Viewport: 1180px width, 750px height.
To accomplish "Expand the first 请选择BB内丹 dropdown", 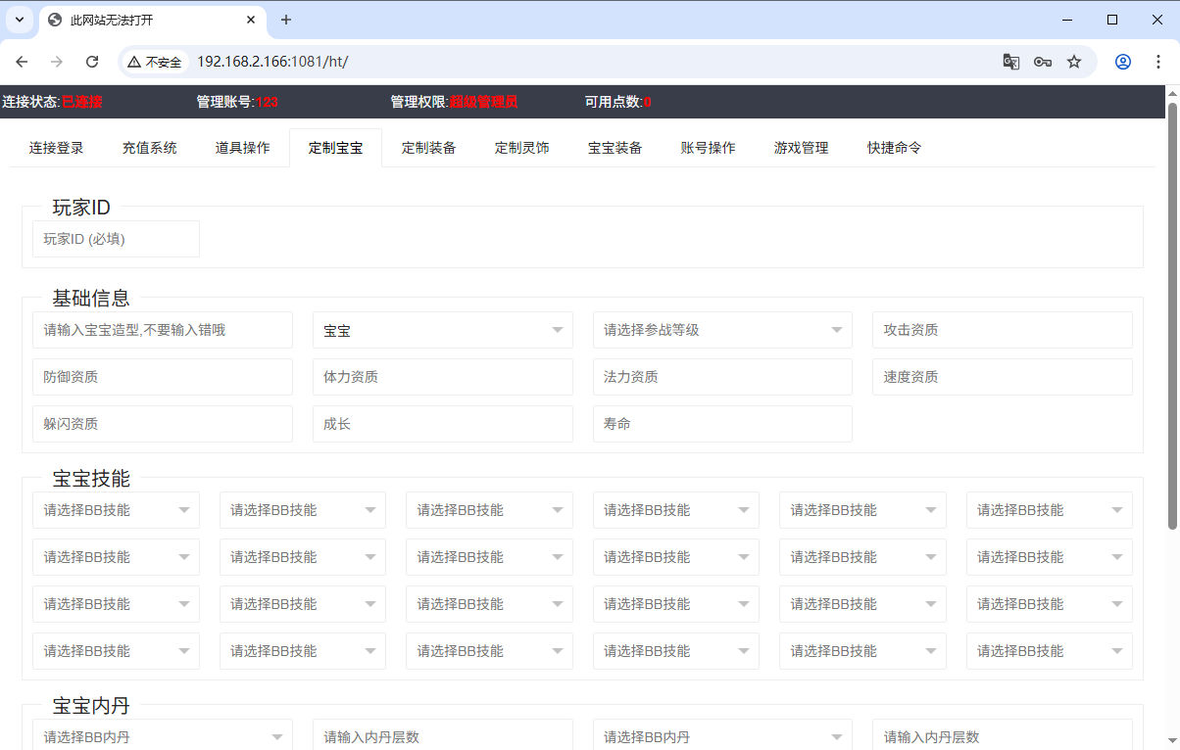I will [162, 736].
